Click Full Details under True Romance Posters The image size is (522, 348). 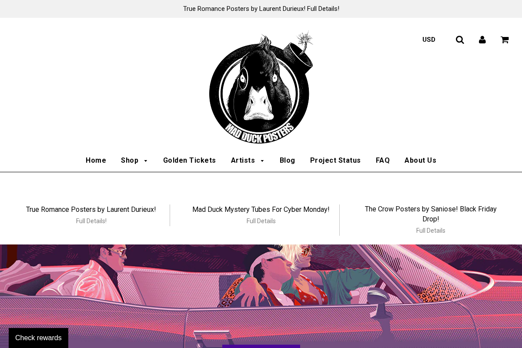pyautogui.click(x=91, y=221)
